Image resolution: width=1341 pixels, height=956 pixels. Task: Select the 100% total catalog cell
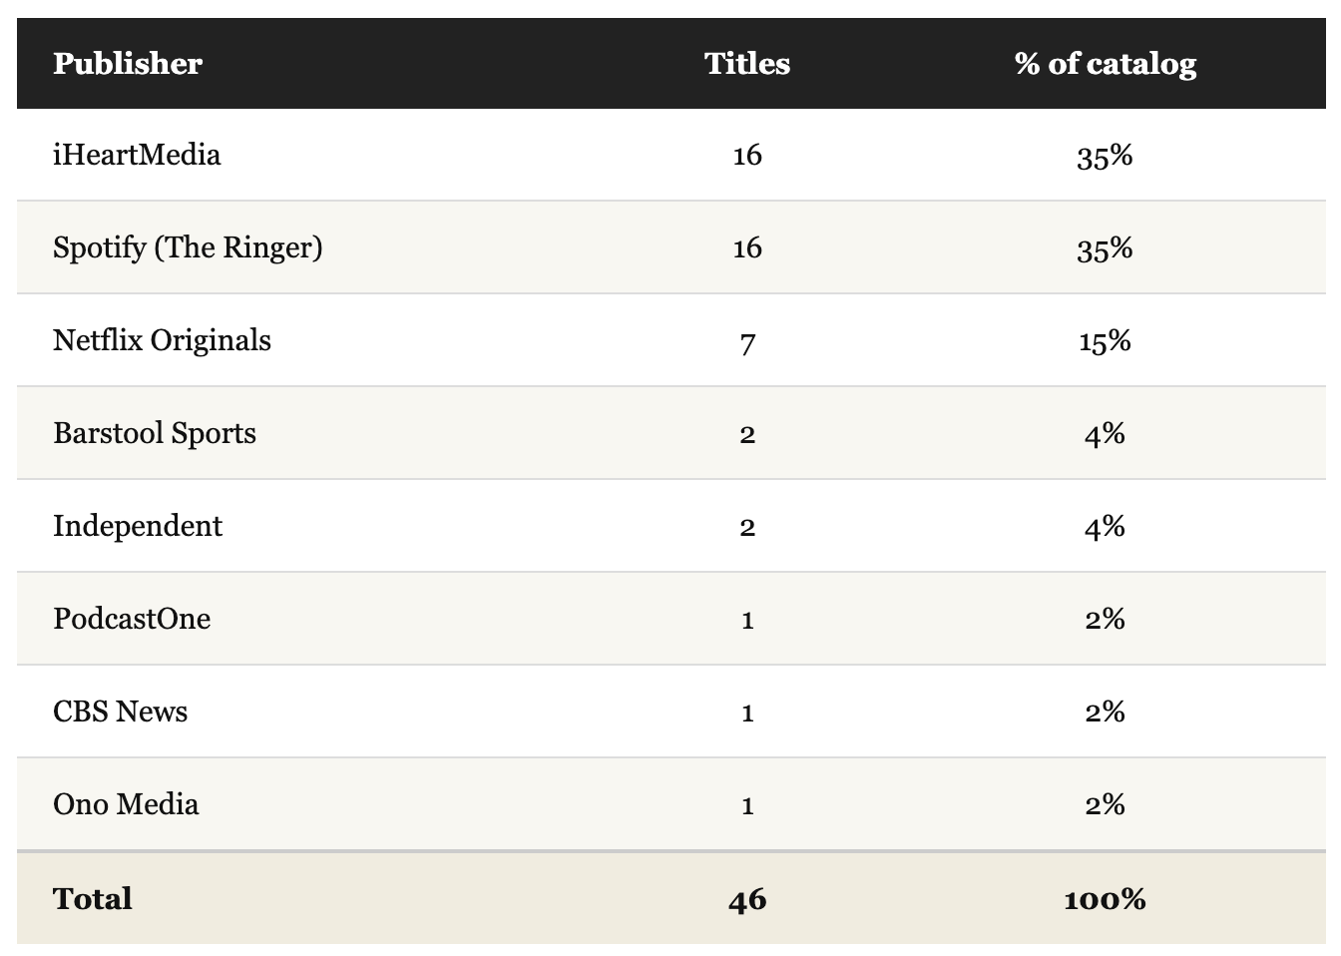click(1106, 899)
